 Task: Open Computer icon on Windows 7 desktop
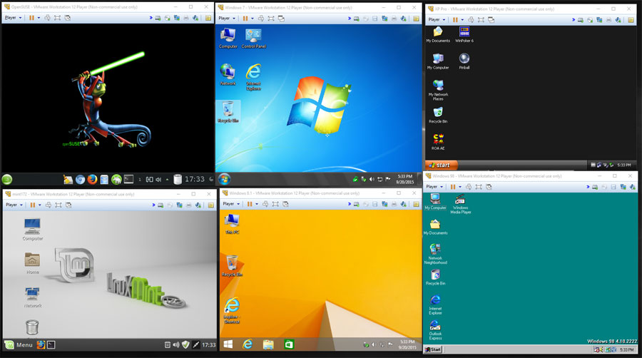click(x=228, y=39)
